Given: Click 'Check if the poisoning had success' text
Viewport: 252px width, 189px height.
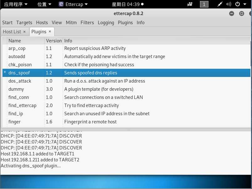Looking at the screenshot, I should [x=99, y=65].
